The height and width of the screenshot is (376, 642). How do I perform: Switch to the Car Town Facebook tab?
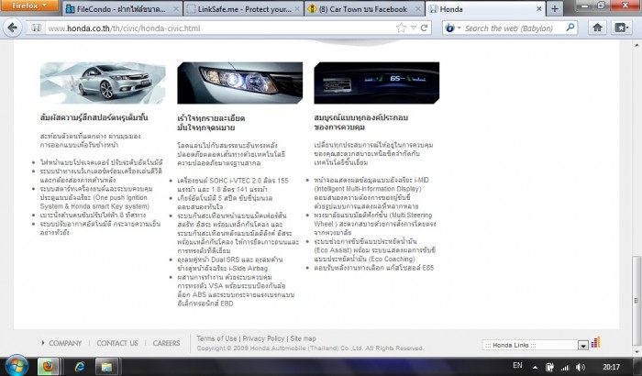point(363,9)
